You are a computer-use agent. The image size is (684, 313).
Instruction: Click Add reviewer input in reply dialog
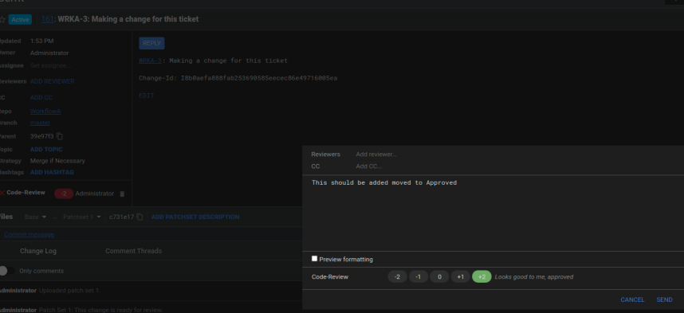coord(376,155)
